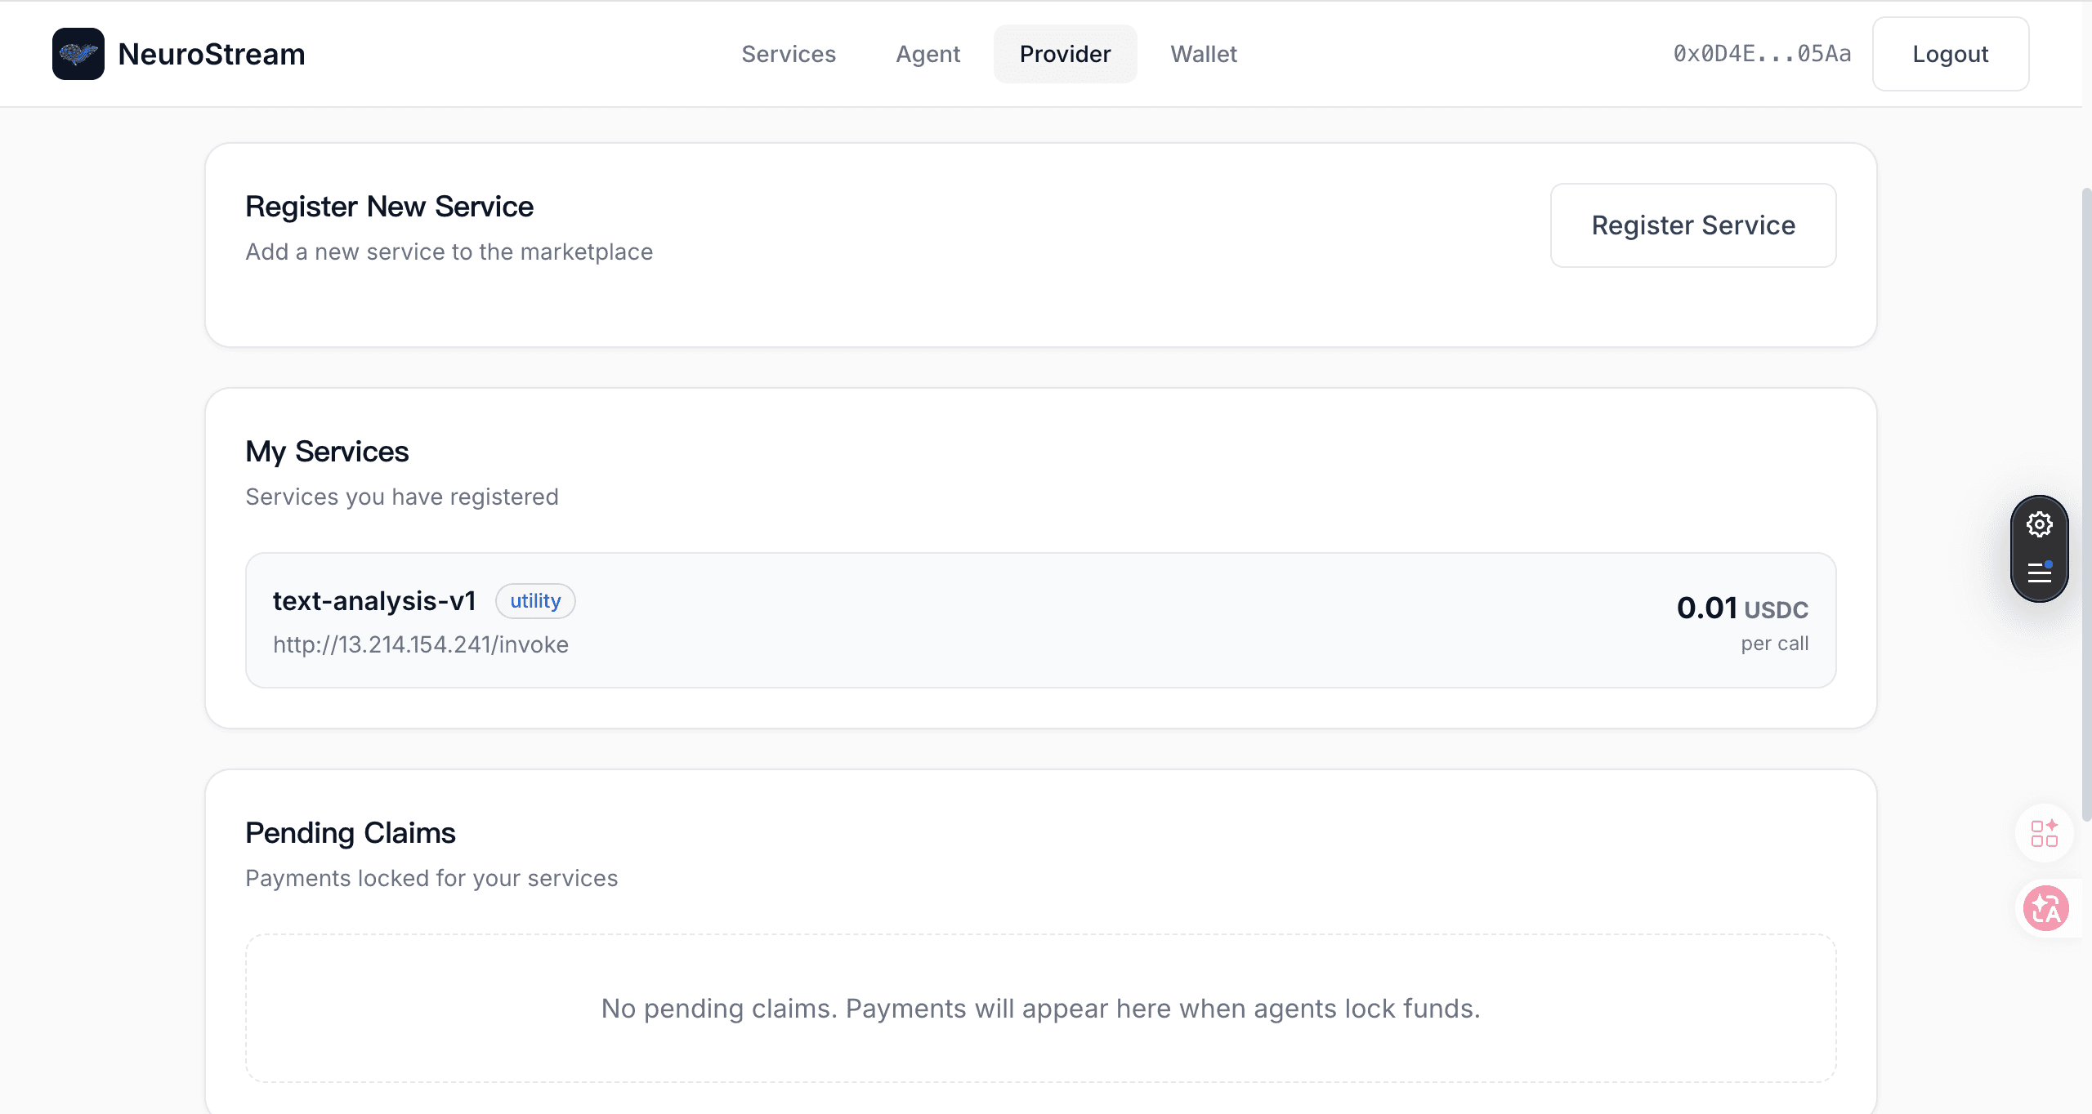Viewport: 2092px width, 1114px height.
Task: Click the Register Service button
Action: pos(1692,225)
